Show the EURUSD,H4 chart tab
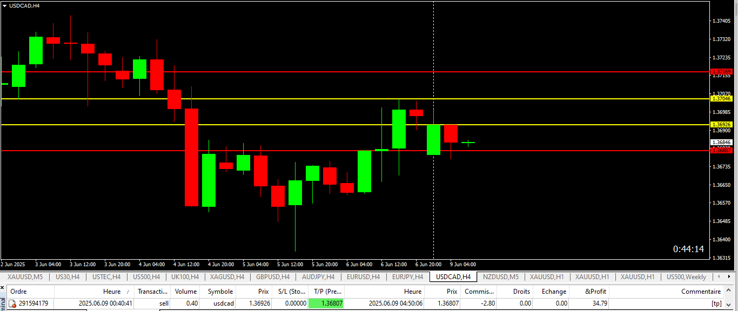Screen dimensions: 738x311 click(x=363, y=277)
